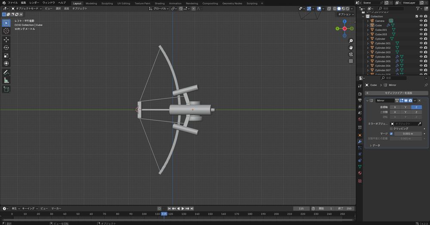
Task: Select the Move tool
Action: click(x=6, y=40)
